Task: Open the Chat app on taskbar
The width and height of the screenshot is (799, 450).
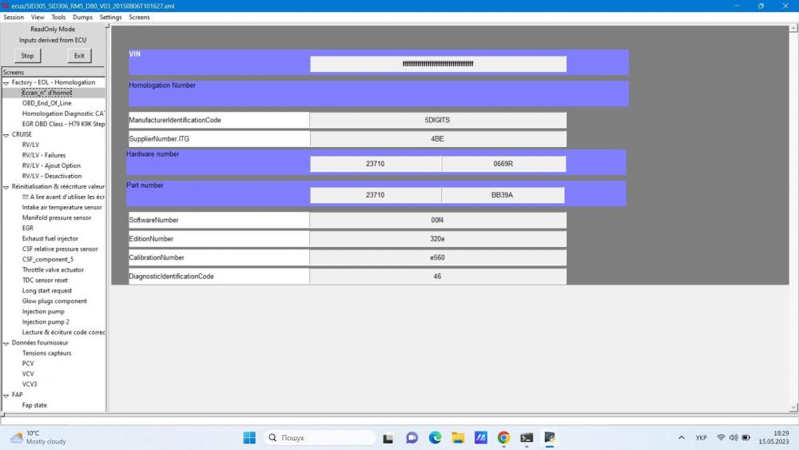Action: pos(411,438)
